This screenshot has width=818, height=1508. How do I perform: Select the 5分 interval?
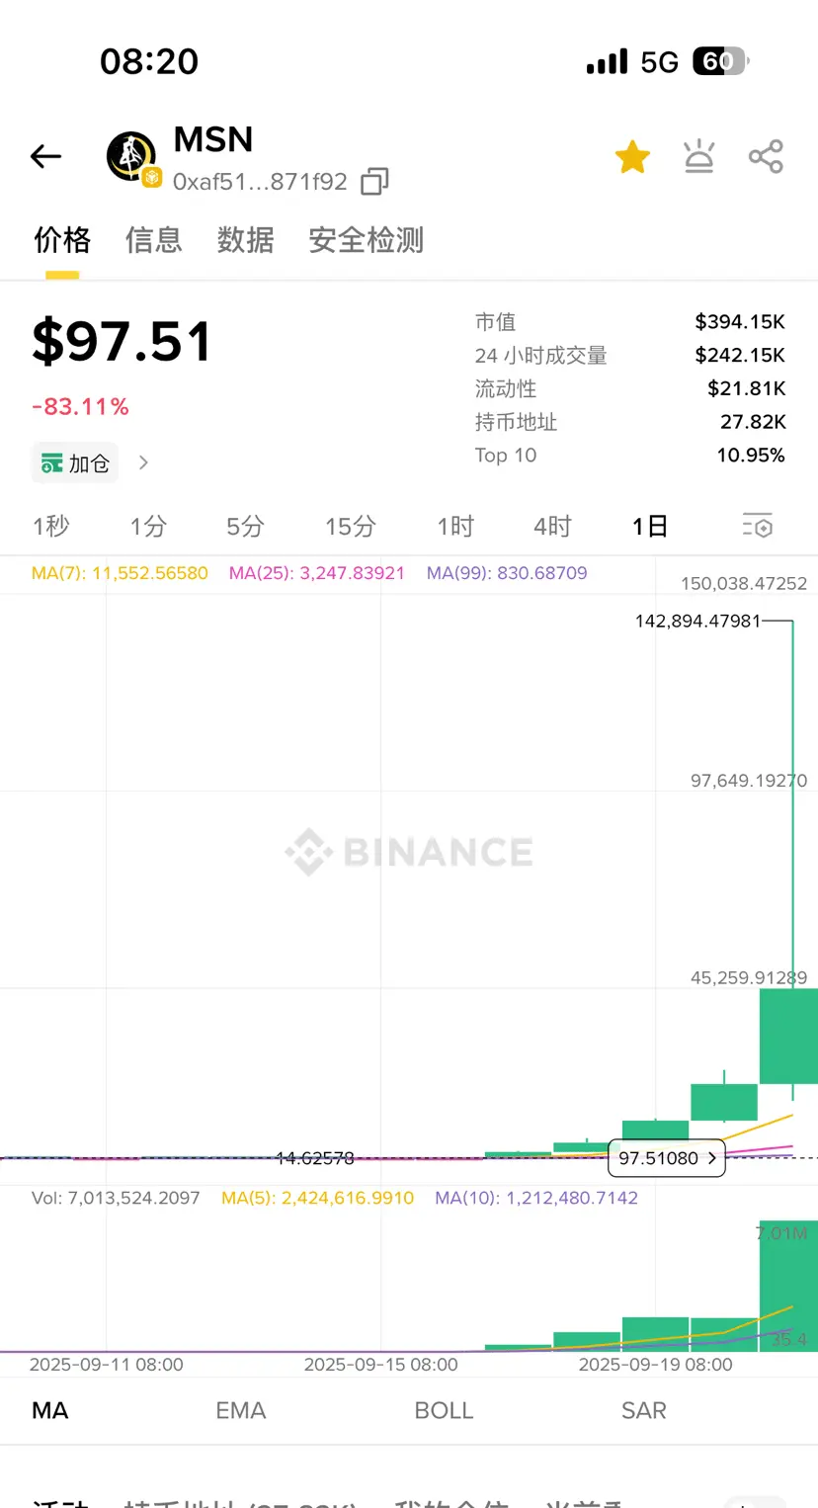point(245,527)
